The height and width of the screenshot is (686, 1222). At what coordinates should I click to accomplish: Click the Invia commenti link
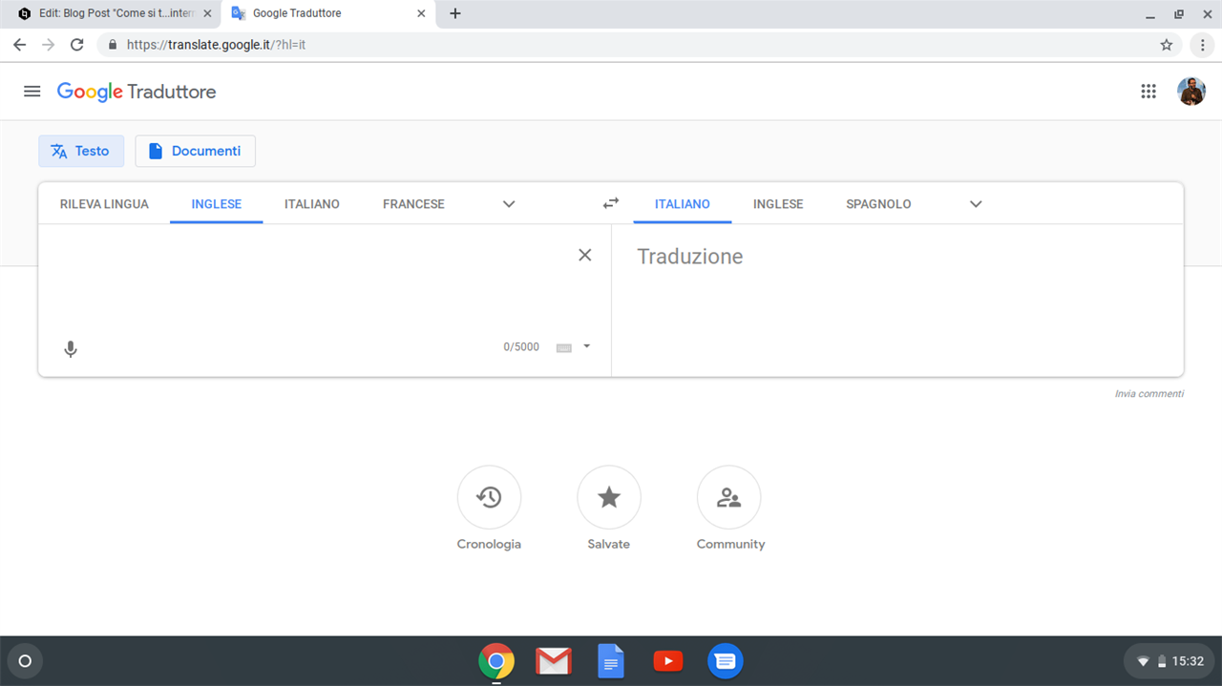click(x=1149, y=394)
